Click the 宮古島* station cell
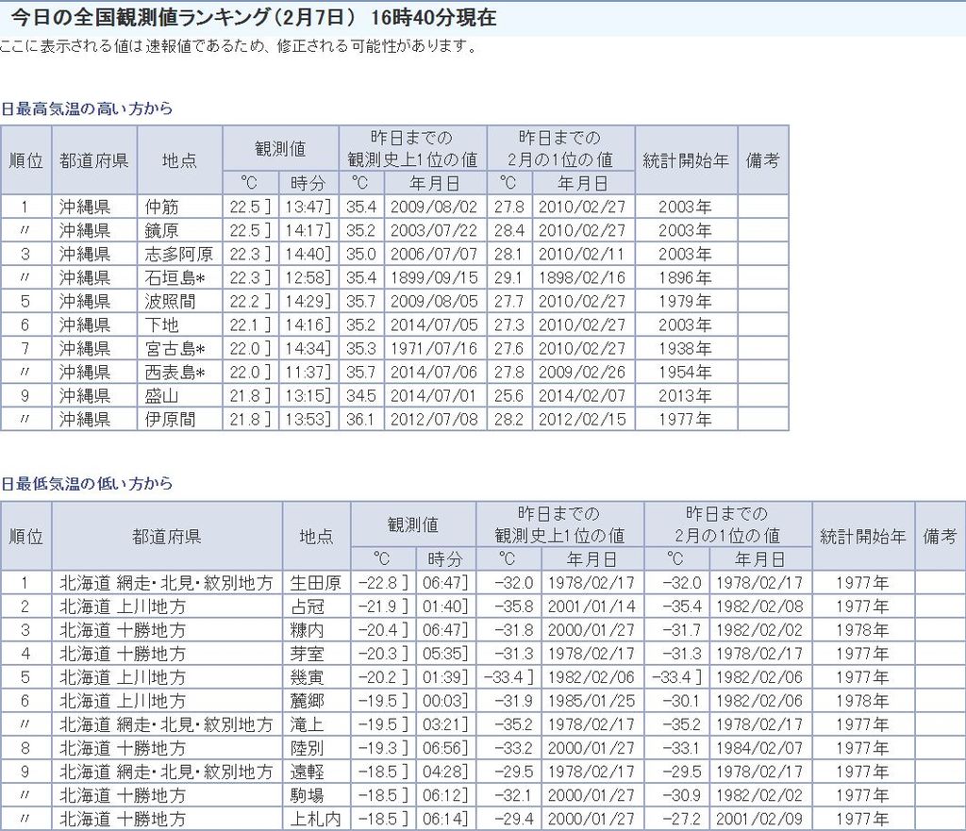The height and width of the screenshot is (831, 966). (175, 348)
